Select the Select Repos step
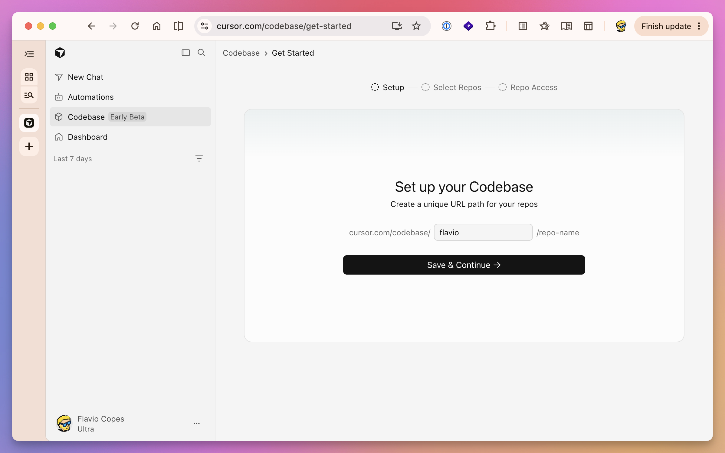725x453 pixels. (x=451, y=87)
